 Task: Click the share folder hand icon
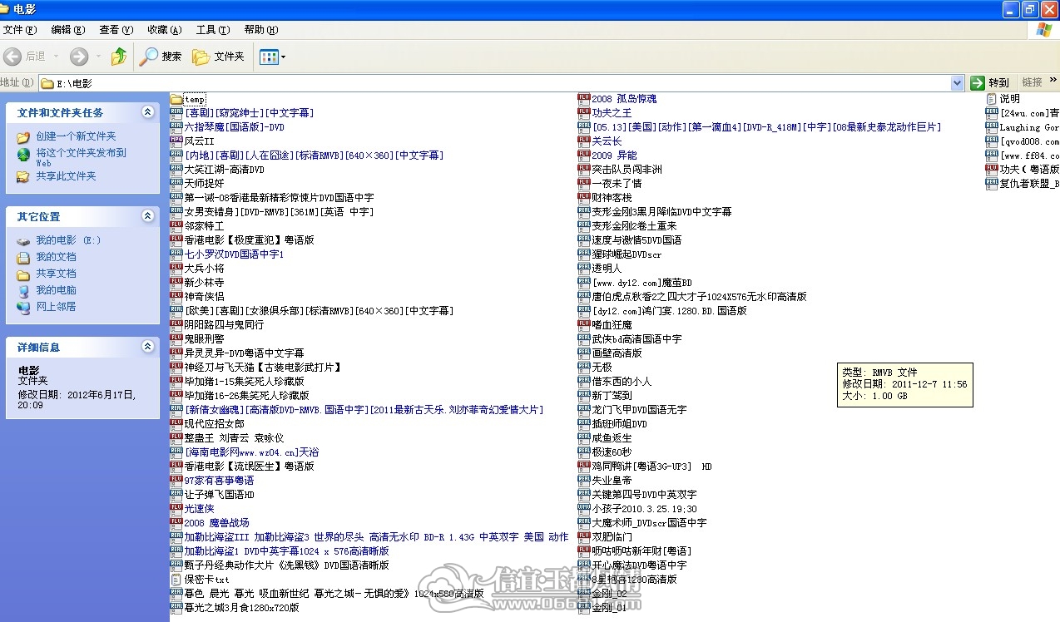pyautogui.click(x=23, y=176)
